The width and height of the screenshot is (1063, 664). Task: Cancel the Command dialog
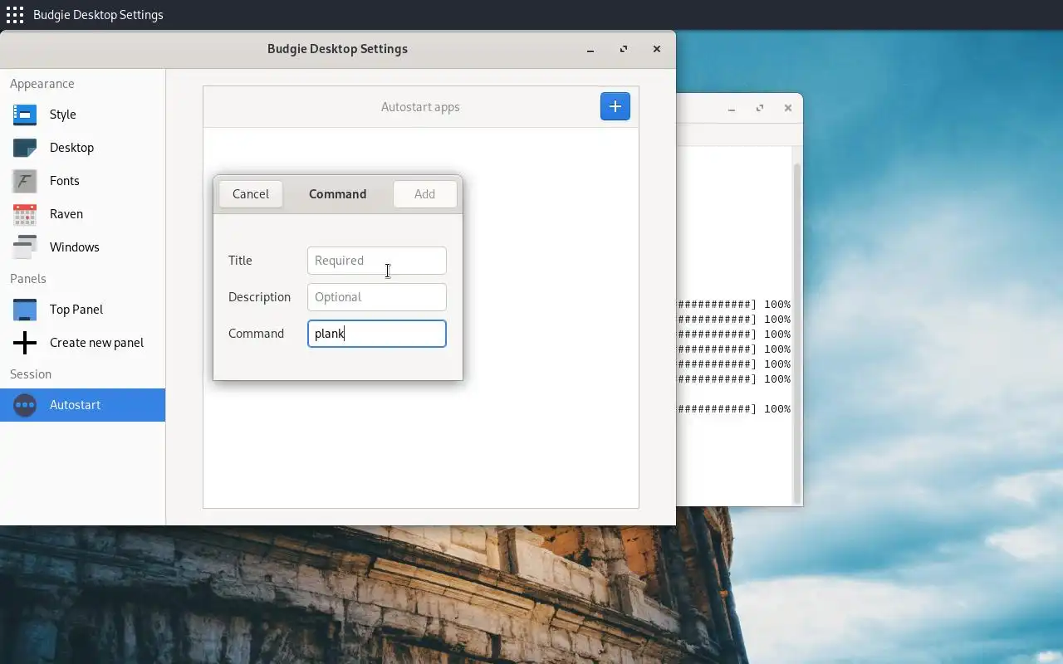coord(251,194)
